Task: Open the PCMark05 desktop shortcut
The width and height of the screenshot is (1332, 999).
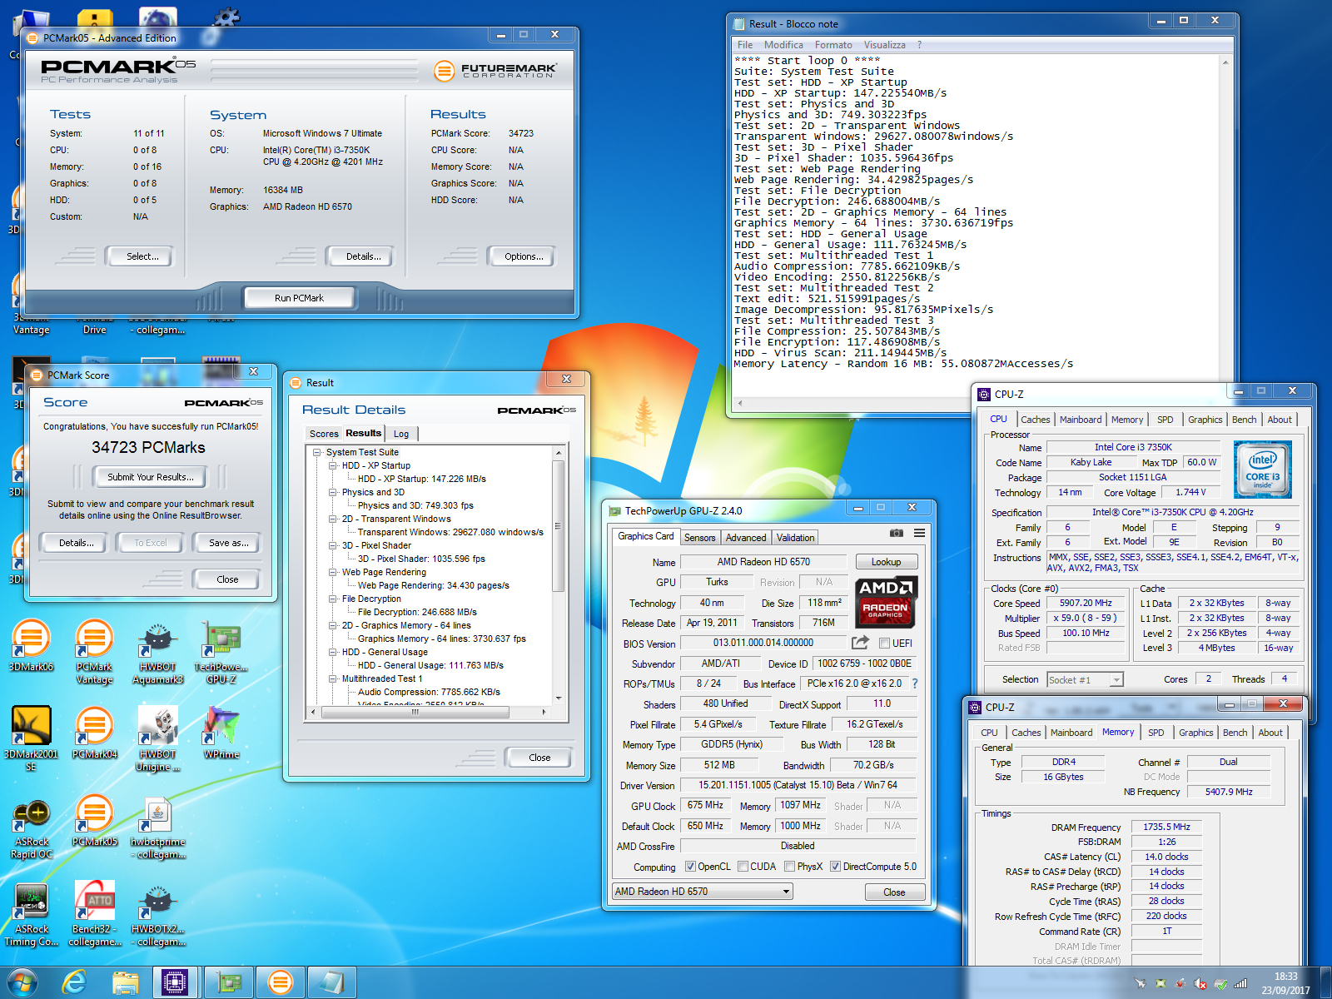Action: [94, 821]
